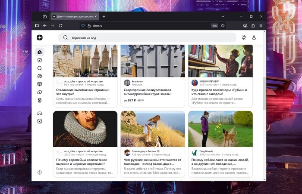Toggle the browser sidebar panel button
The width and height of the screenshot is (302, 194).
click(x=37, y=26)
